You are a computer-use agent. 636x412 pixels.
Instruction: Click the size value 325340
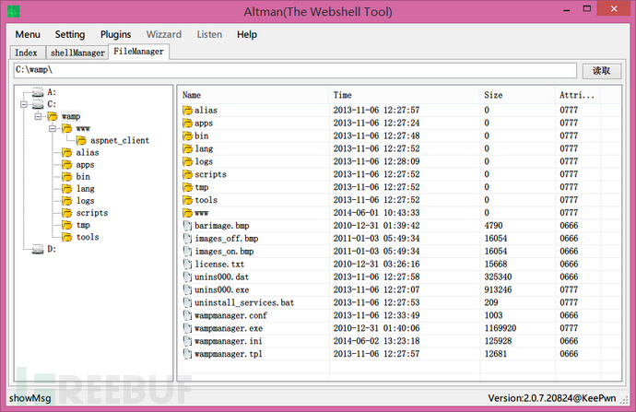(x=498, y=277)
